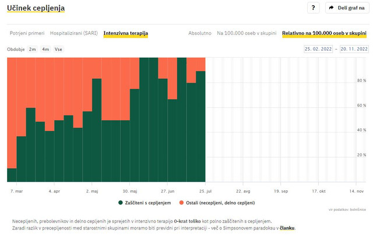Click the 14. nov axis label
Image resolution: width=373 pixels, height=237 pixels.
click(x=356, y=191)
